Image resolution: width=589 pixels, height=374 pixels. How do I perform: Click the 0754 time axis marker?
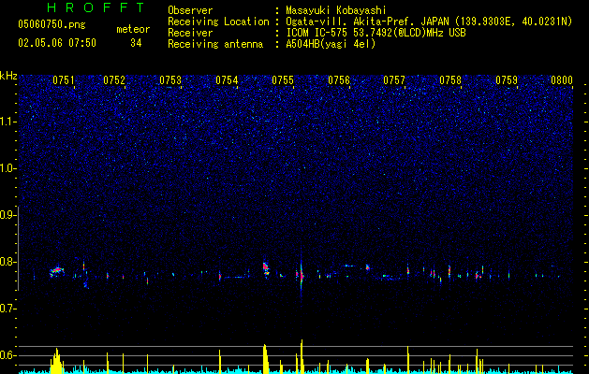[227, 80]
